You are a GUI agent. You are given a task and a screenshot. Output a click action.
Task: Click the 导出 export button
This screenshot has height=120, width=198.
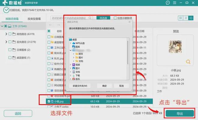click(180, 113)
